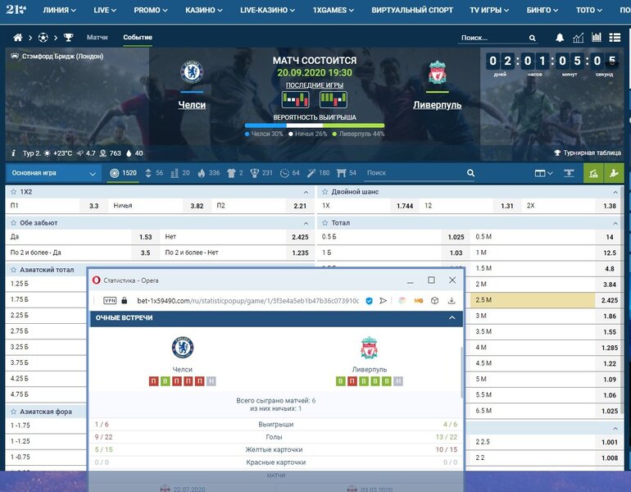Toggle favorite star for the Тотал market

tap(325, 222)
